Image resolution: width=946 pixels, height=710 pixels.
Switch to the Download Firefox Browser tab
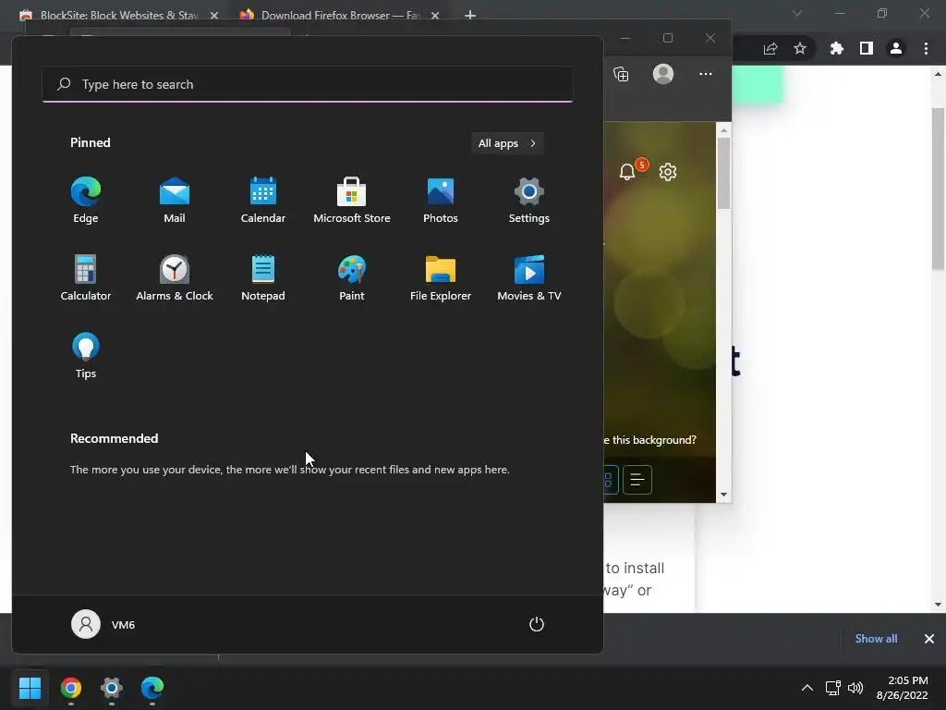[x=338, y=15]
